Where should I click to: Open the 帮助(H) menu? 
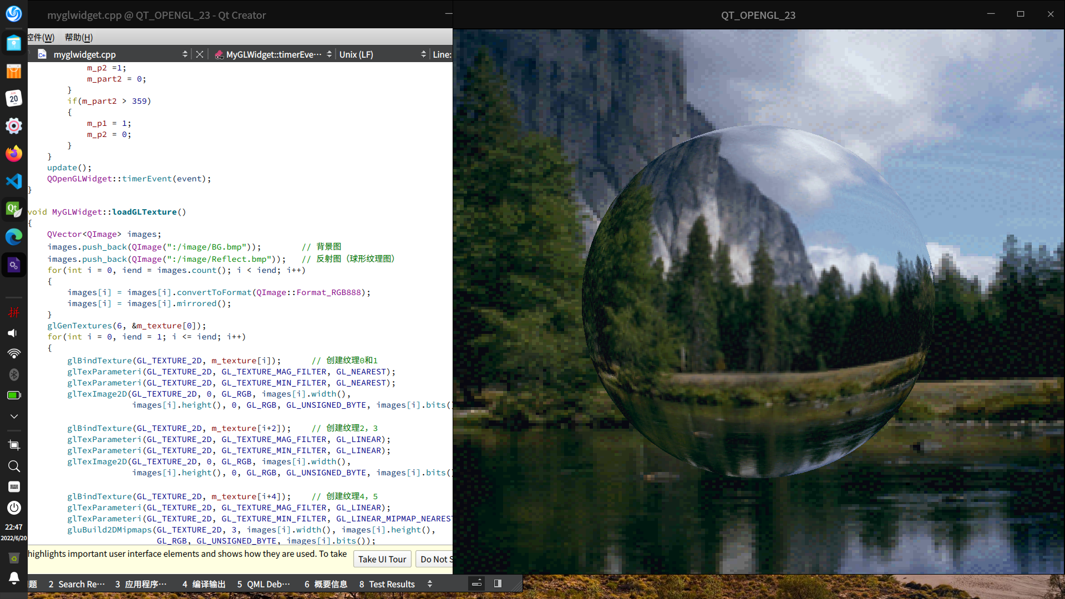point(79,37)
